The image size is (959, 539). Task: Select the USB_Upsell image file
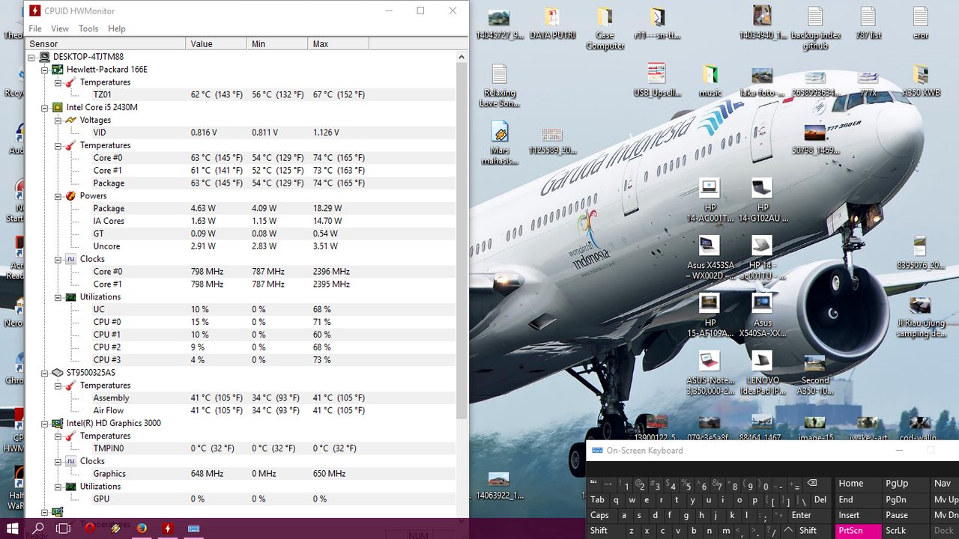[x=657, y=82]
